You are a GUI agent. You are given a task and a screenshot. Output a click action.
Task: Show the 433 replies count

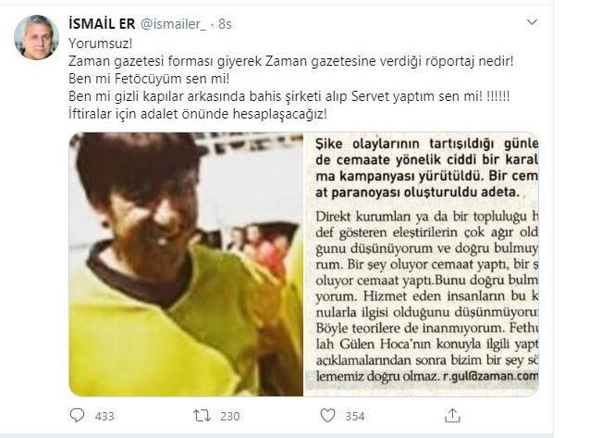point(104,416)
